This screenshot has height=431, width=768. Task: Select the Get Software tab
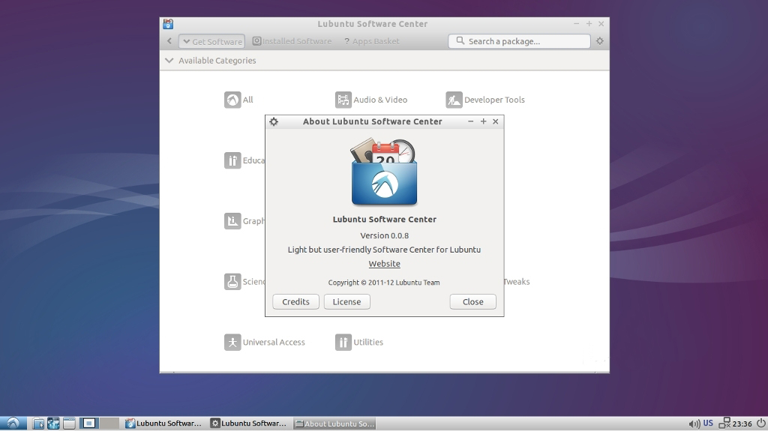pos(212,42)
